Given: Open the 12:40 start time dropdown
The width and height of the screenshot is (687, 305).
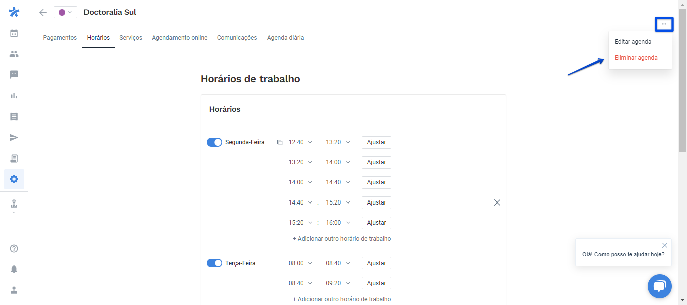Looking at the screenshot, I should pyautogui.click(x=300, y=142).
